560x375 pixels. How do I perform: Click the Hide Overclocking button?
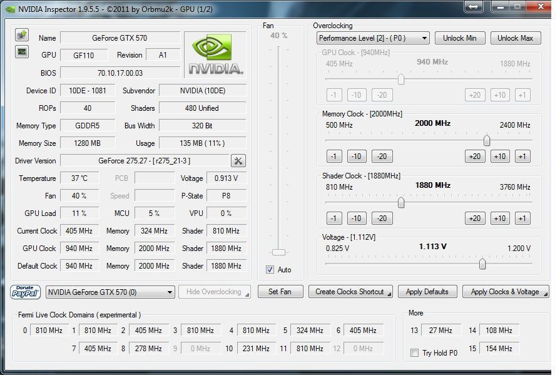click(214, 292)
